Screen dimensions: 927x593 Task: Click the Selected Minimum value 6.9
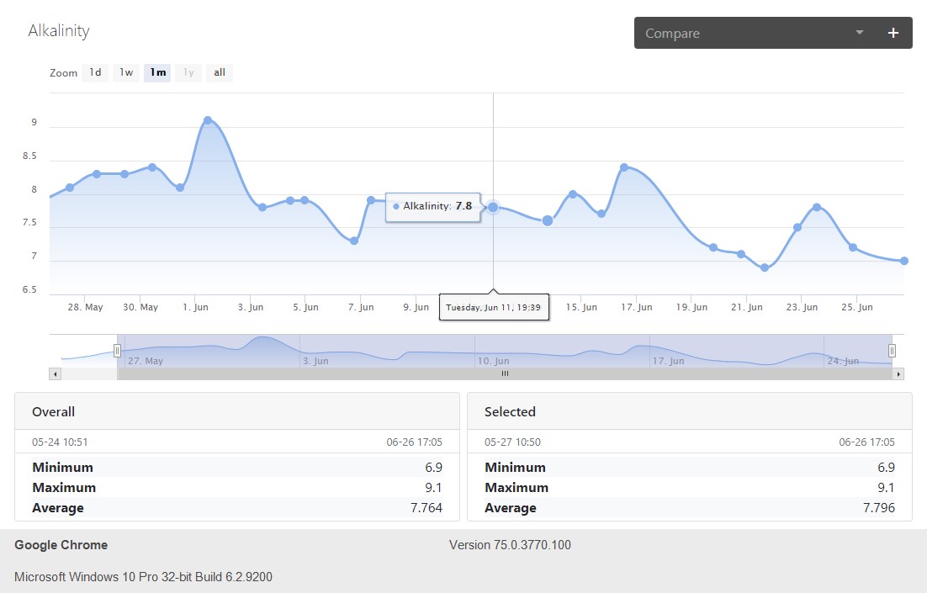(x=886, y=468)
